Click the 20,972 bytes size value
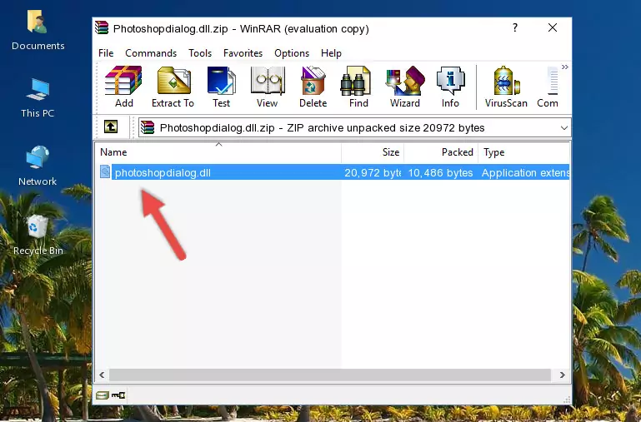 click(x=373, y=172)
